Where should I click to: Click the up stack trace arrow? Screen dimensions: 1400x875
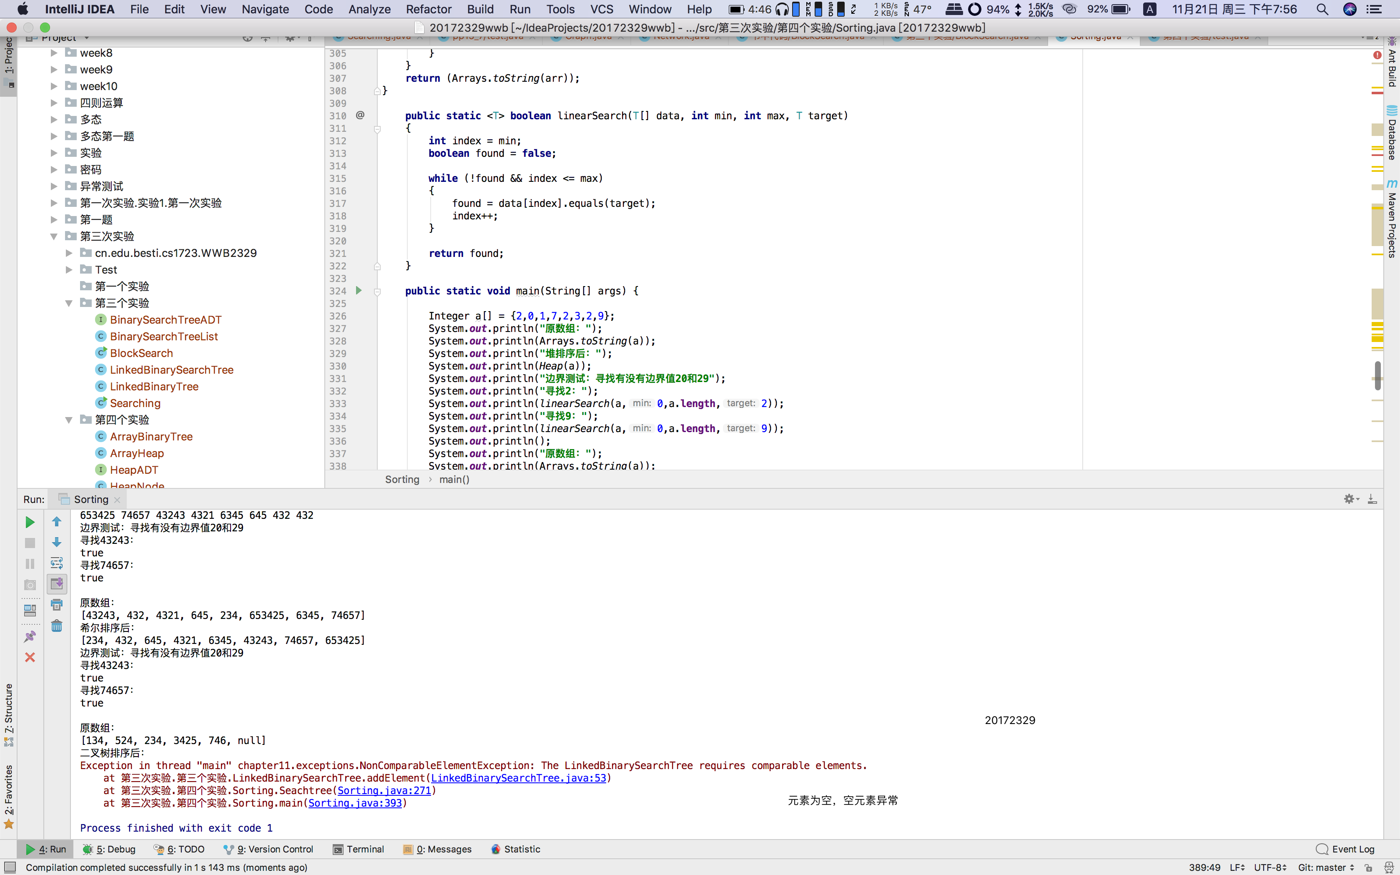click(x=57, y=522)
